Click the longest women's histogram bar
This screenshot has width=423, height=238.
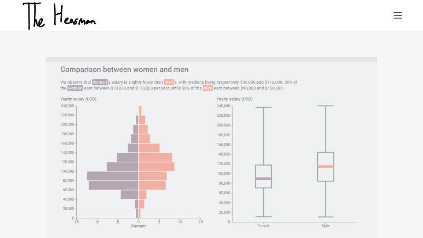click(113, 176)
